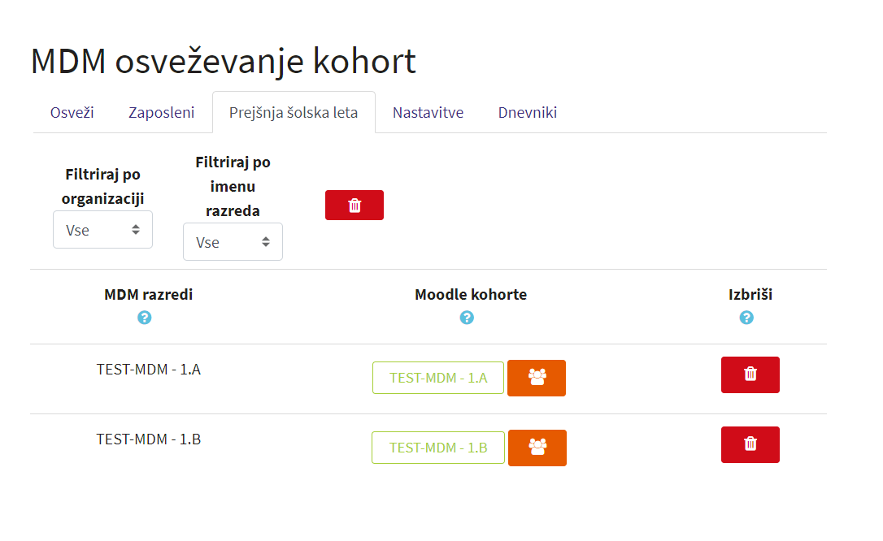Viewport: 883px width, 541px height.
Task: Select the Prejšnja šolska leta tab
Action: pyautogui.click(x=294, y=112)
